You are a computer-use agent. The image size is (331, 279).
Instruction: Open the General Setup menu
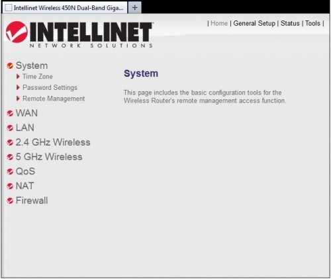(254, 23)
